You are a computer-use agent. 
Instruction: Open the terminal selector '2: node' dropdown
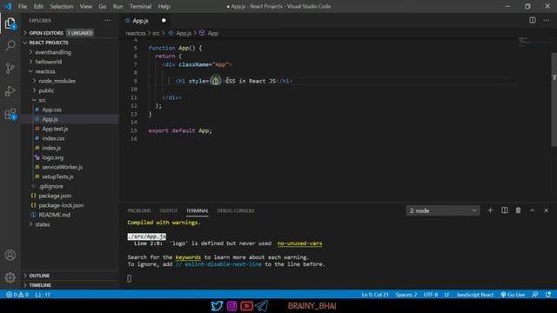point(443,210)
